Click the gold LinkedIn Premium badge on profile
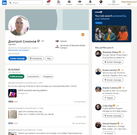The width and height of the screenshot is (137, 135). click(83, 35)
